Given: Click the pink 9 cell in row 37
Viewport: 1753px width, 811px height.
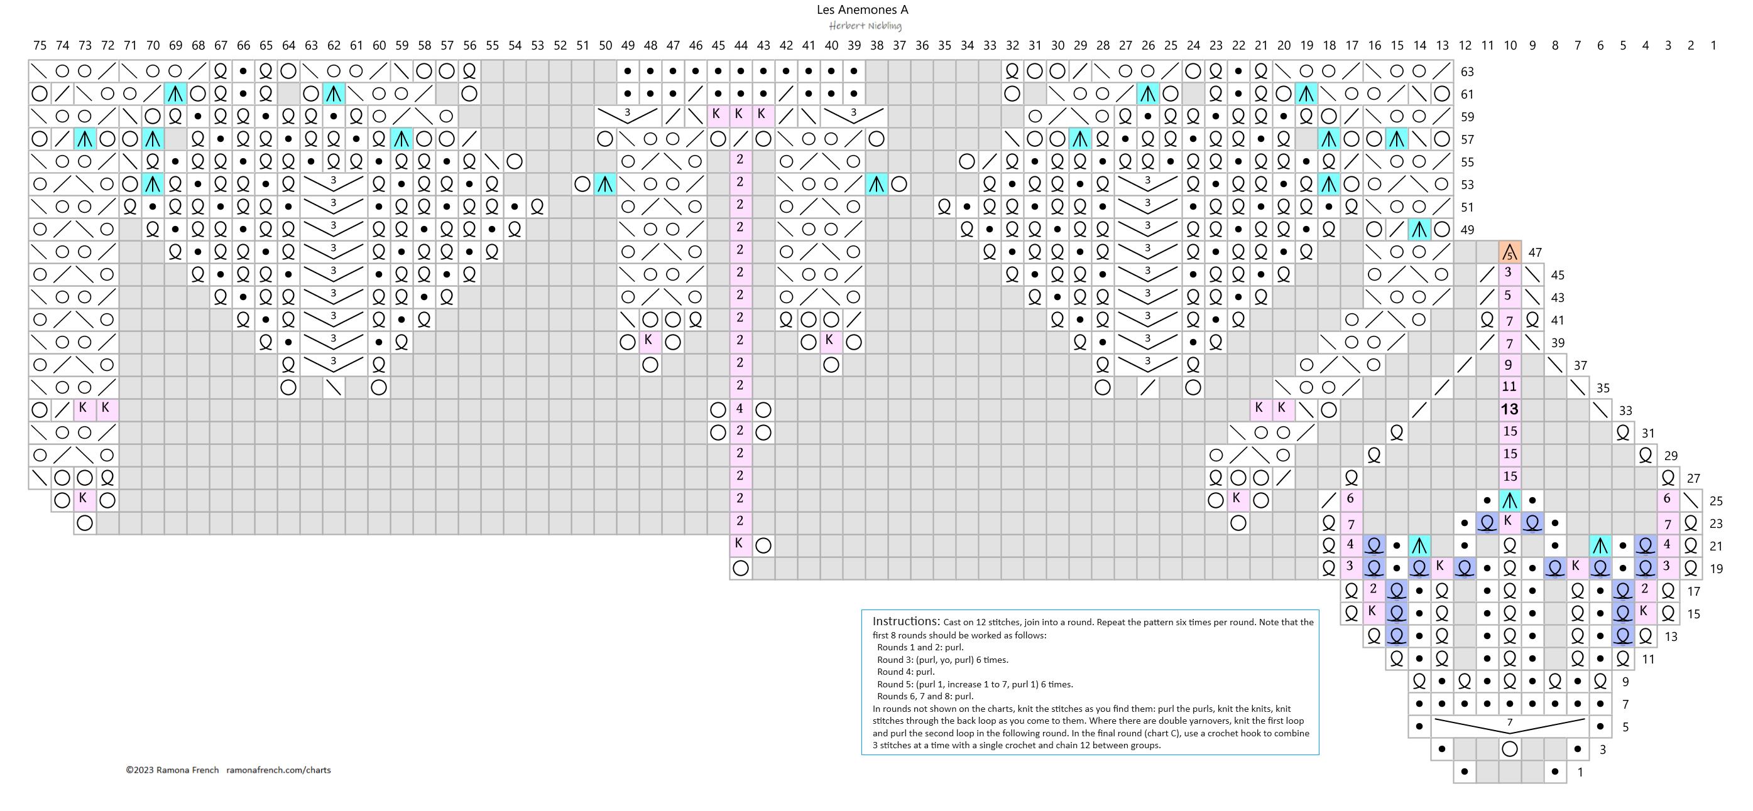Looking at the screenshot, I should (1509, 365).
